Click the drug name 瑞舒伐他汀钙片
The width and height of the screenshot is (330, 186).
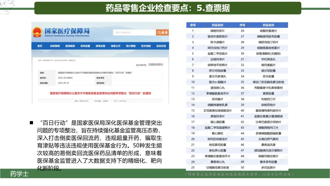(x=268, y=42)
